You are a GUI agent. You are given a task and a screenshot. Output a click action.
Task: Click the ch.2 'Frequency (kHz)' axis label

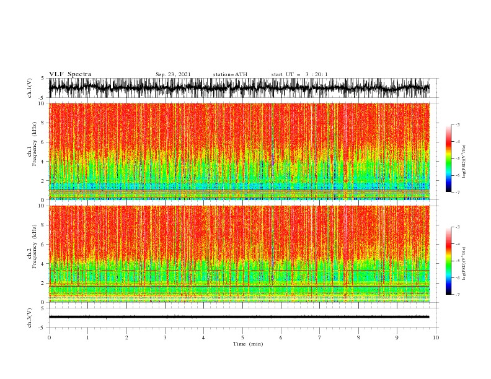point(35,246)
